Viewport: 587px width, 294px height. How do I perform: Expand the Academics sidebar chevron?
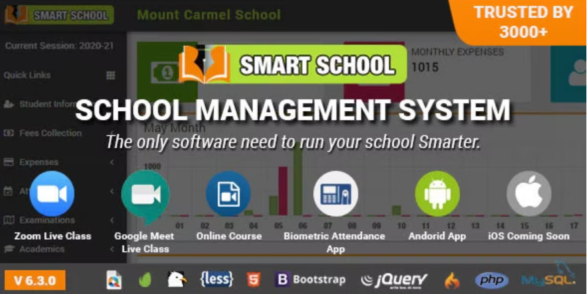[x=112, y=249]
